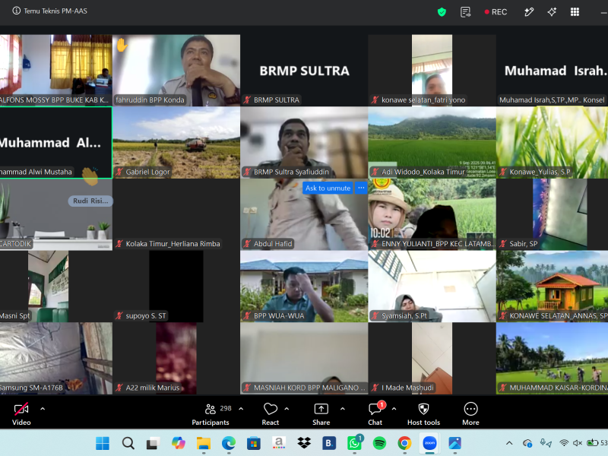Open the React menu
608x456 pixels.
coord(271,413)
